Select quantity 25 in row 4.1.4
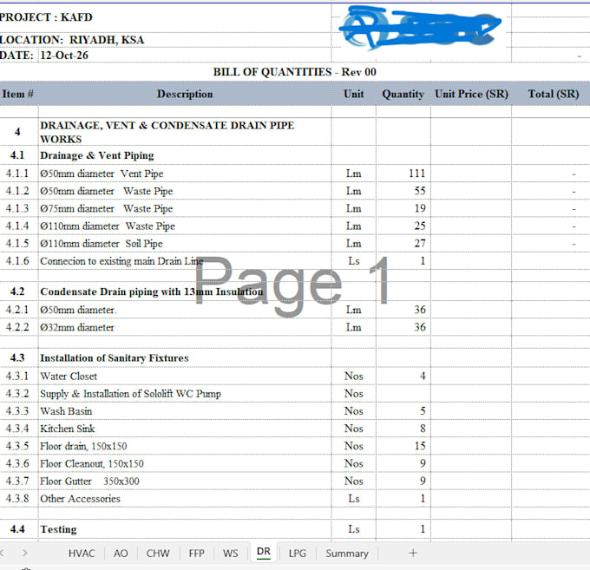This screenshot has height=570, width=590. 403,226
